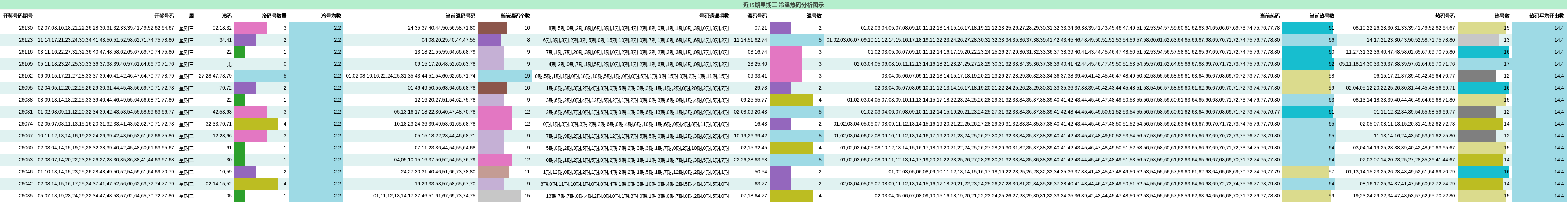This screenshot has width=1567, height=202.
Task: Click hot codes cell 08,16,17,25,34,37,41,47,56,60,62,72,74,79
Action: pyautogui.click(x=1408, y=184)
